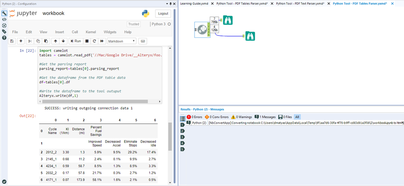Close the Learning Guide.yxmd tab
This screenshot has width=404, height=186.
[x=212, y=4]
